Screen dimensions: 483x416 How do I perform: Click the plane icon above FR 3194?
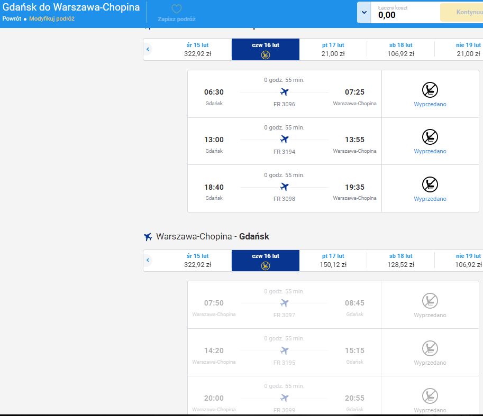click(284, 140)
